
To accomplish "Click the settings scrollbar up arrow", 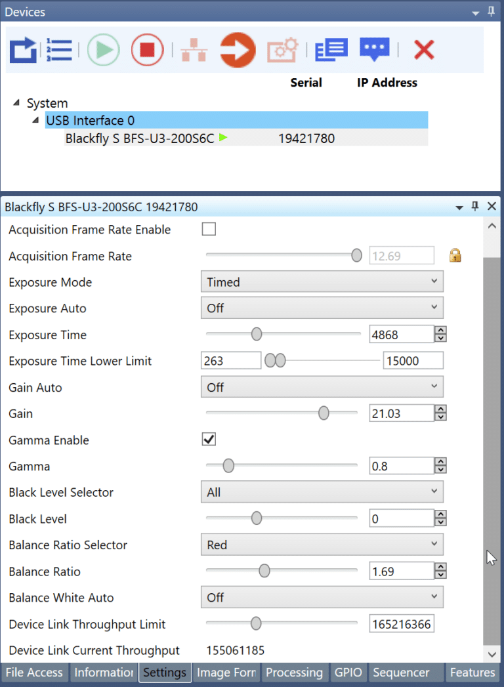I will click(492, 226).
